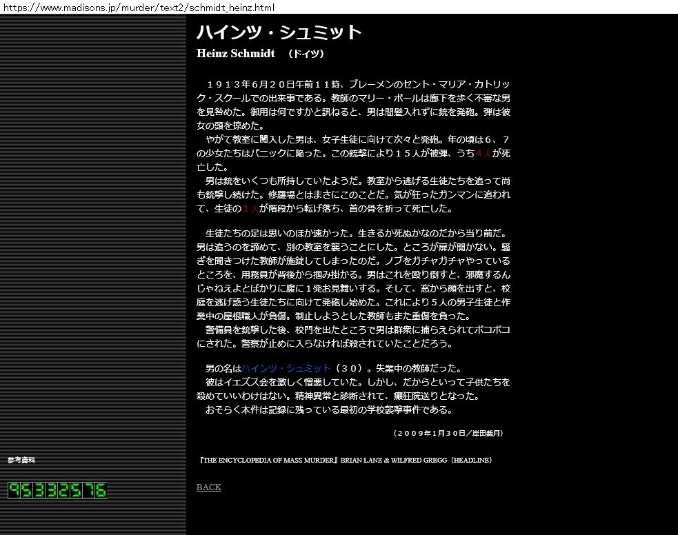Open the blue ハインツ・シュミット link
Viewport: 678px width, 535px height.
click(x=286, y=369)
